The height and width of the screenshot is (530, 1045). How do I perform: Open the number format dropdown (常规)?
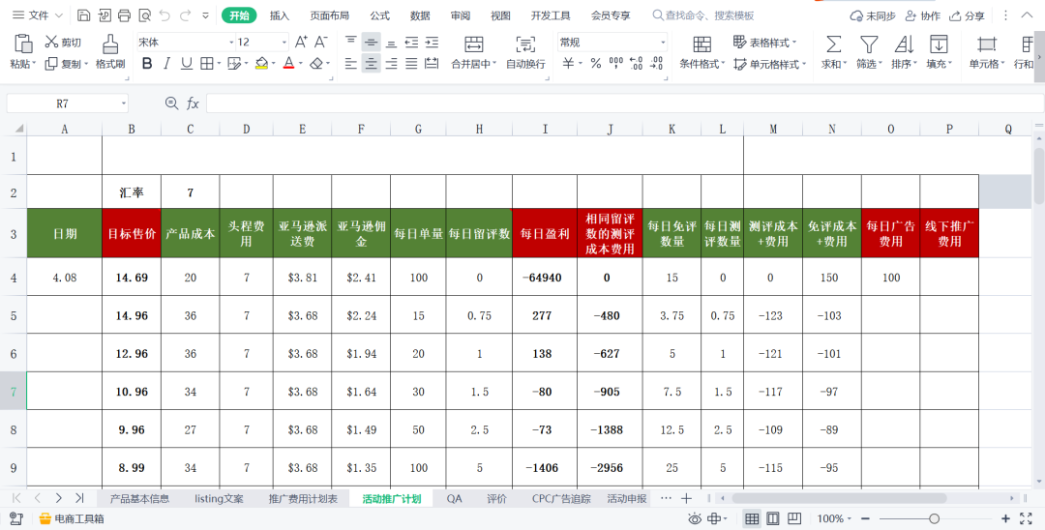coord(663,43)
